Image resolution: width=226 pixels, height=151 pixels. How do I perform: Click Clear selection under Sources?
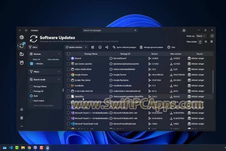pos(53,59)
